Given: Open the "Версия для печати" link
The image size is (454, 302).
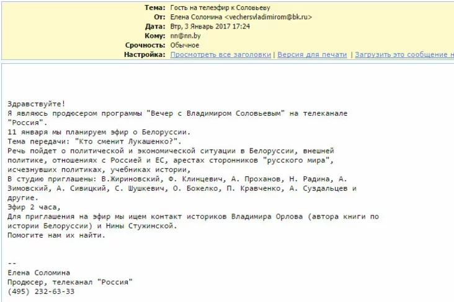Looking at the screenshot, I should click(x=312, y=54).
